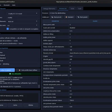The image size is (112, 112).
Task: Open the Processo 0.12mm Fine selector
Action: (x=80, y=13)
